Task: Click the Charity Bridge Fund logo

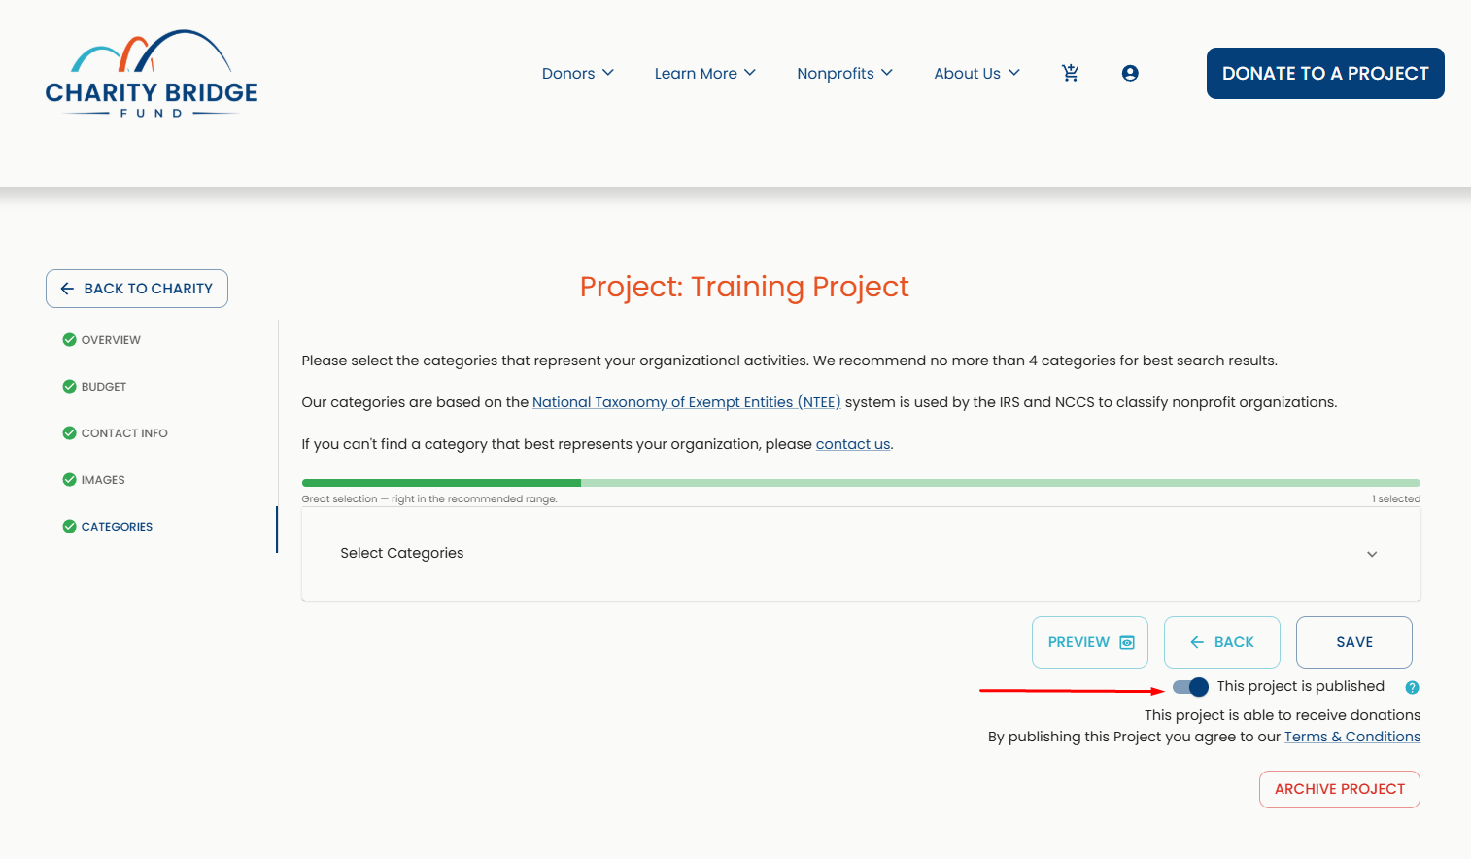Action: [x=151, y=74]
